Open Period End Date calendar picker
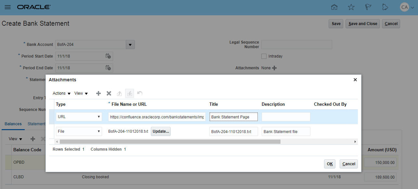 [108, 68]
